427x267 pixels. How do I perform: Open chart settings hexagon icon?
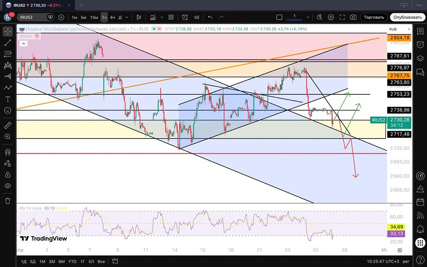[x=331, y=17]
